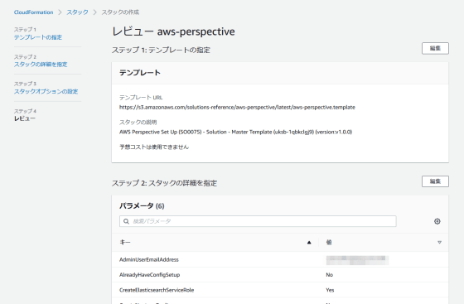Go to CloudFormation breadcrumb link
Screen dimensions: 464x304
tap(33, 12)
